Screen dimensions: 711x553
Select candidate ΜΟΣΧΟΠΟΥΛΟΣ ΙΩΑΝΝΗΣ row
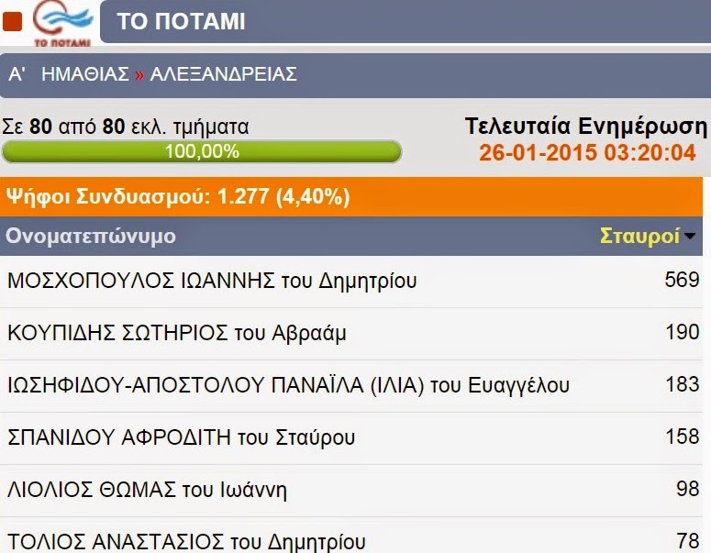click(x=351, y=281)
